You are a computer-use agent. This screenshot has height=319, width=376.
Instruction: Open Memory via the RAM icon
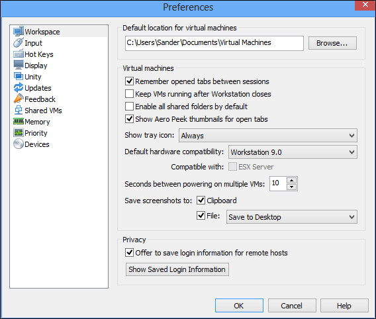tap(19, 122)
